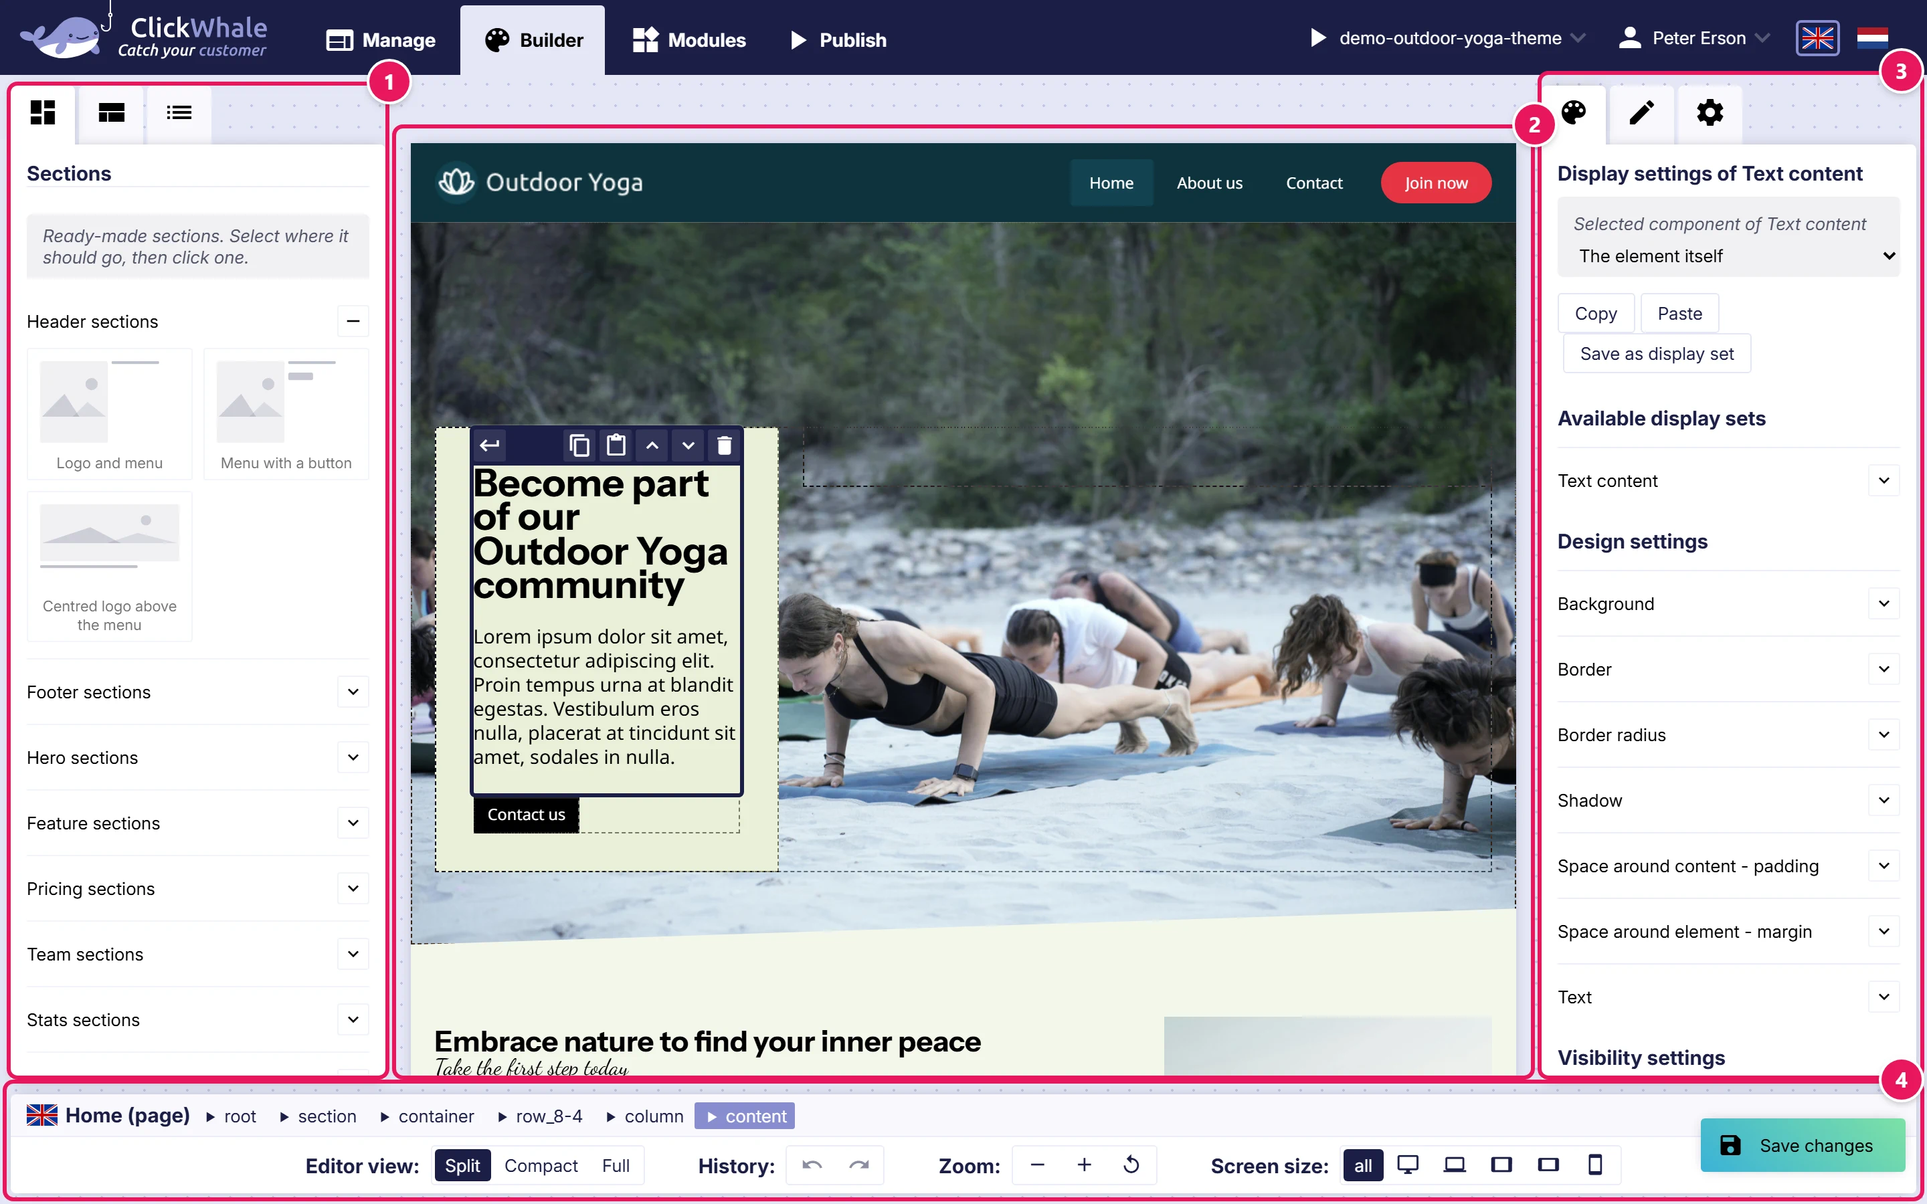Click the select-parent arrow in element toolbar
The height and width of the screenshot is (1204, 1927).
pyautogui.click(x=490, y=445)
